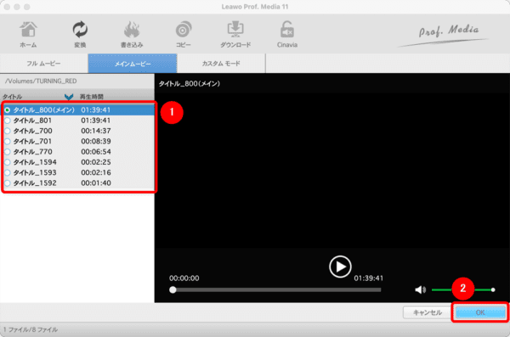Screen dimensions: 510x337
Task: Mute audio with the speaker icon
Action: coord(420,289)
